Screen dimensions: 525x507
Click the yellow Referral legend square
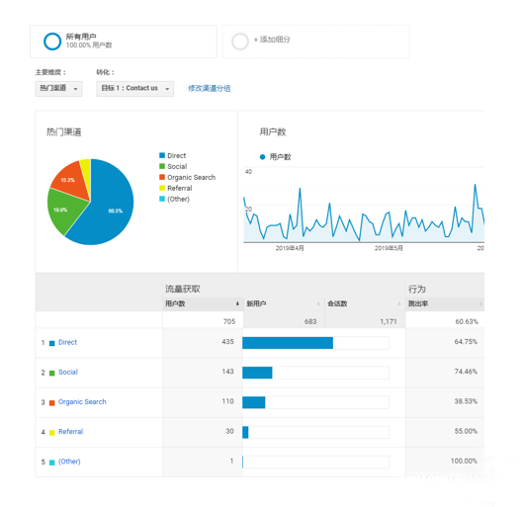pos(162,188)
